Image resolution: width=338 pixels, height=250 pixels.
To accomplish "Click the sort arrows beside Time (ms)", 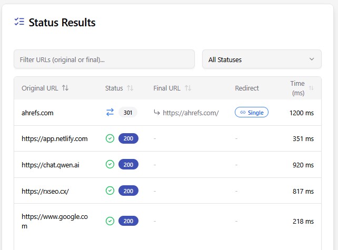I will coord(311,88).
